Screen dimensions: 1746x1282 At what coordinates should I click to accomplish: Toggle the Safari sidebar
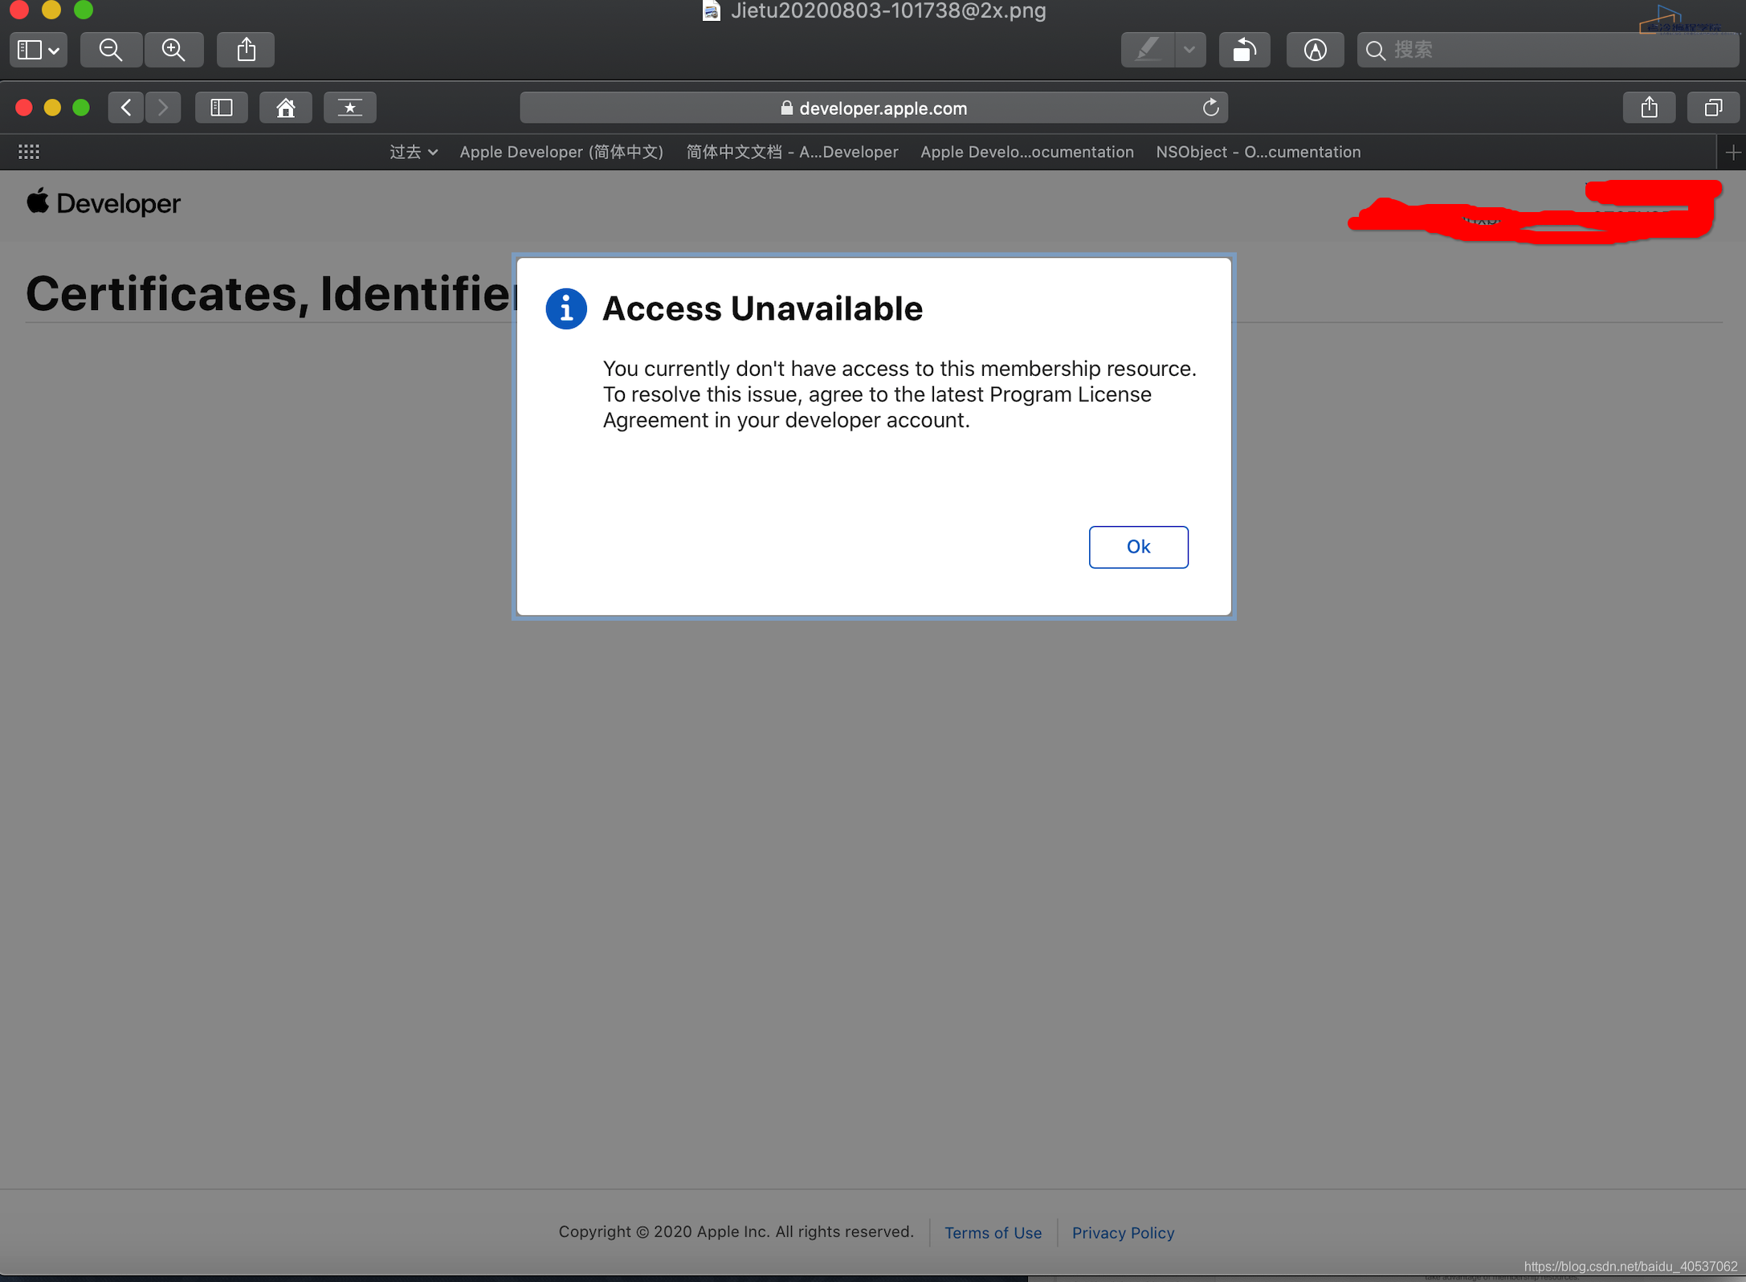(222, 108)
